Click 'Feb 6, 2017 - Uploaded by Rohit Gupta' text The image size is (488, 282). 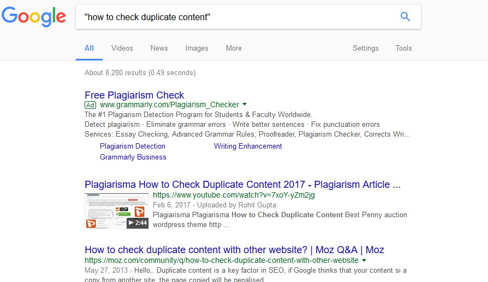pyautogui.click(x=215, y=205)
